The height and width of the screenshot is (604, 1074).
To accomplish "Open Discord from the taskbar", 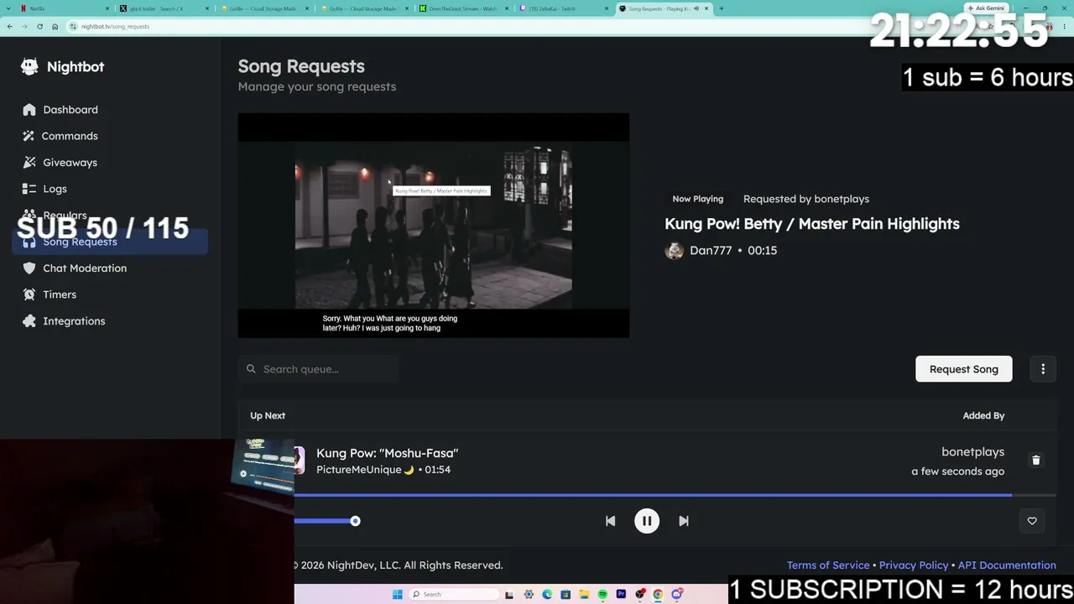I will (676, 595).
